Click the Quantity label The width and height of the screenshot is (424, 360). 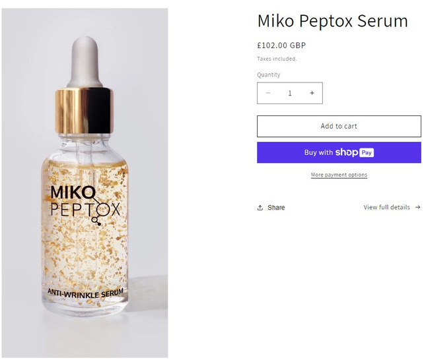point(268,75)
